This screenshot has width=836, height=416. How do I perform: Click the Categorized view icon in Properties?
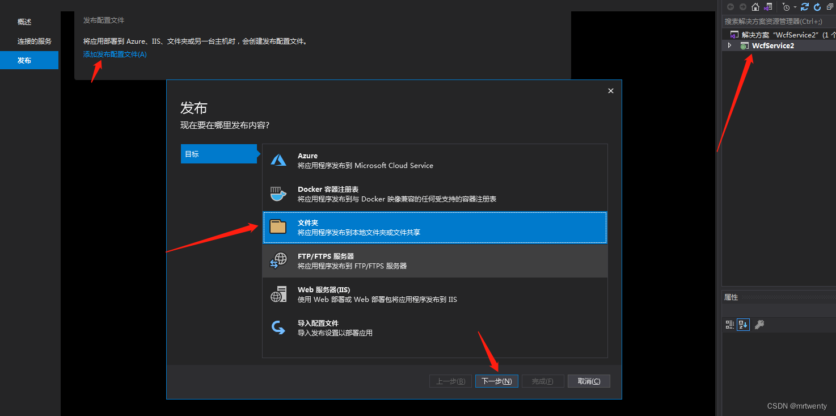tap(730, 325)
